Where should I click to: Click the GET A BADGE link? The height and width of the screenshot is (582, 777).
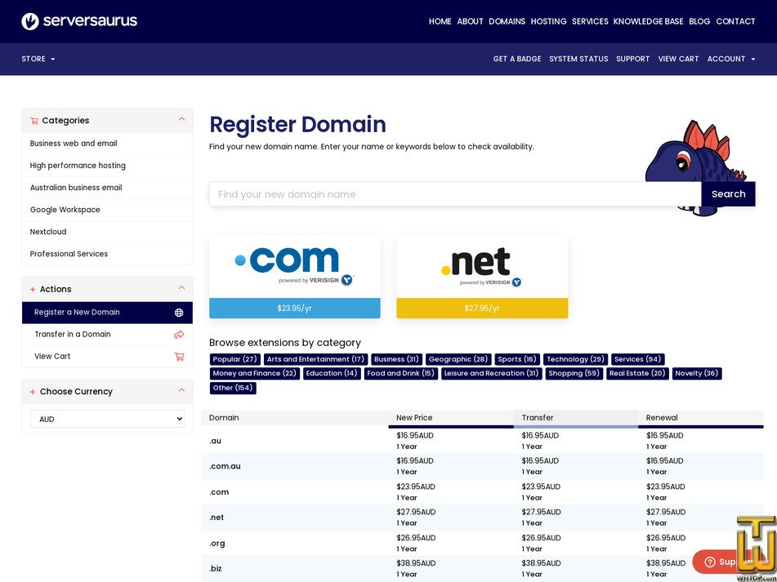[517, 59]
